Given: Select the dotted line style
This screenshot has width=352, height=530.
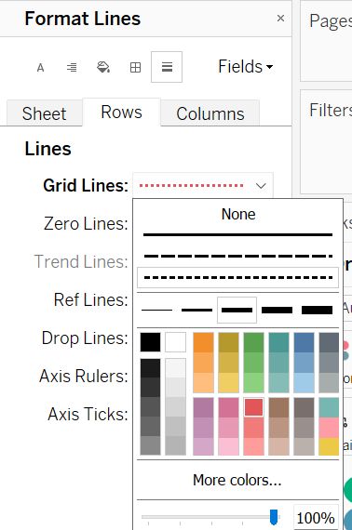Looking at the screenshot, I should [237, 277].
